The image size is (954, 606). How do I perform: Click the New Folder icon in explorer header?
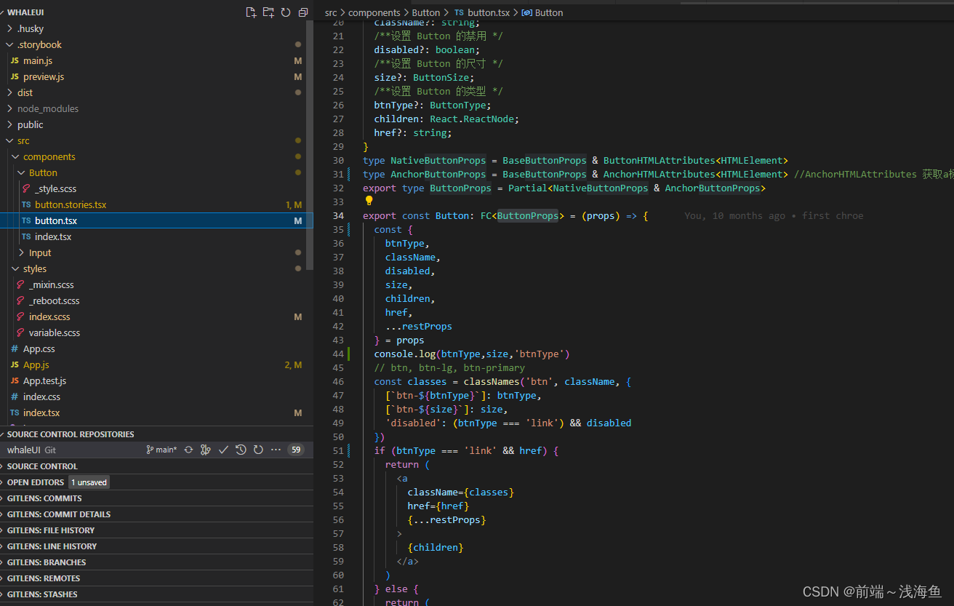(268, 12)
